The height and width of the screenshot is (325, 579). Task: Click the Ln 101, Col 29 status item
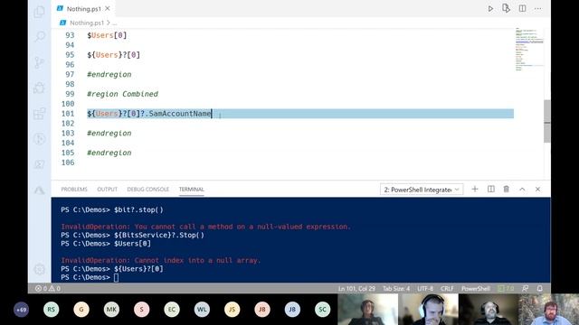pos(356,289)
